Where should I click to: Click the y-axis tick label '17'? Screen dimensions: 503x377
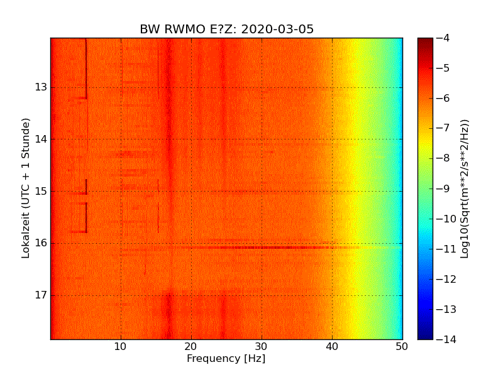pyautogui.click(x=41, y=295)
